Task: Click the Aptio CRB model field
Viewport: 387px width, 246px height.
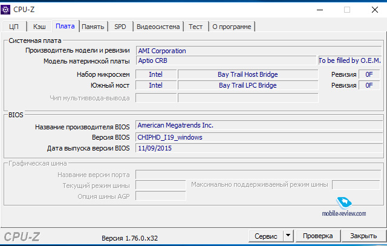Action: (x=226, y=60)
